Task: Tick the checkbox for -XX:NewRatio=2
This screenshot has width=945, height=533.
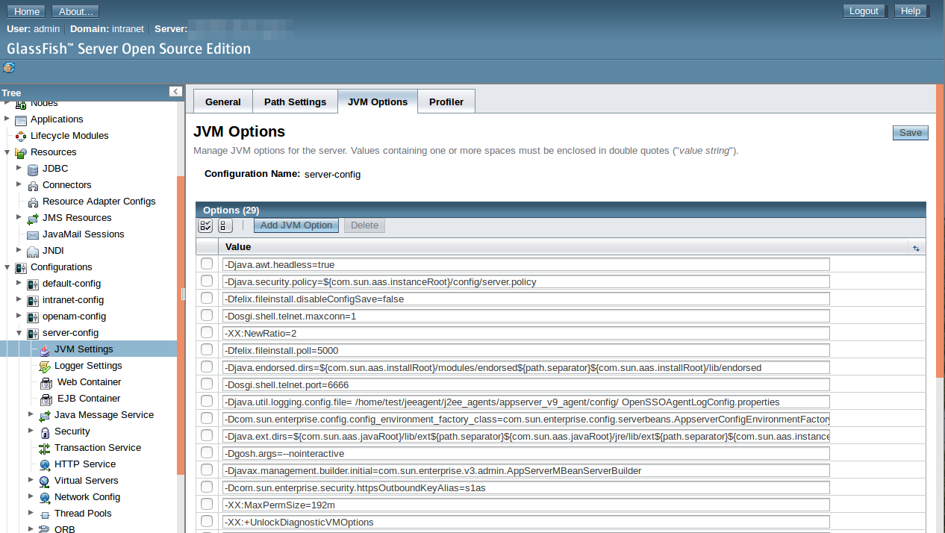Action: [x=207, y=333]
